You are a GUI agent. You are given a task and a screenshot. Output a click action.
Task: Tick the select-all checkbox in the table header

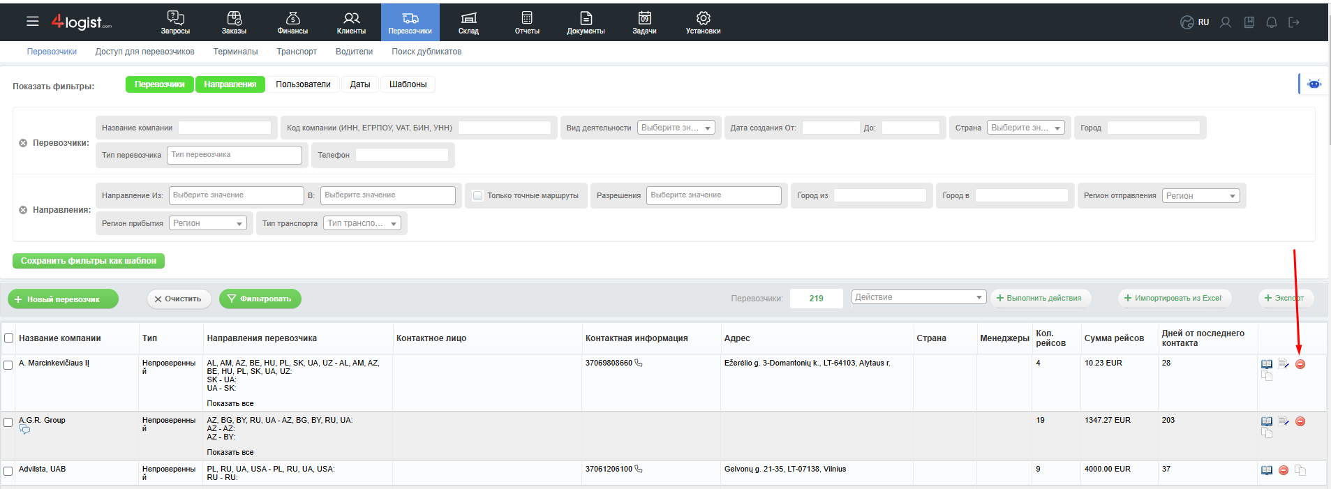9,338
